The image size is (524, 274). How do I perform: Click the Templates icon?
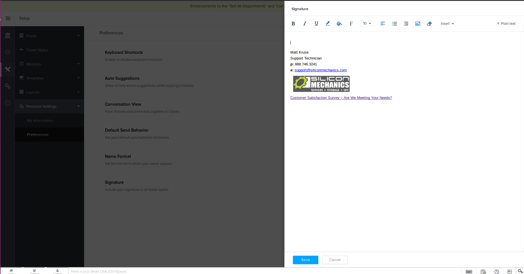click(x=21, y=78)
